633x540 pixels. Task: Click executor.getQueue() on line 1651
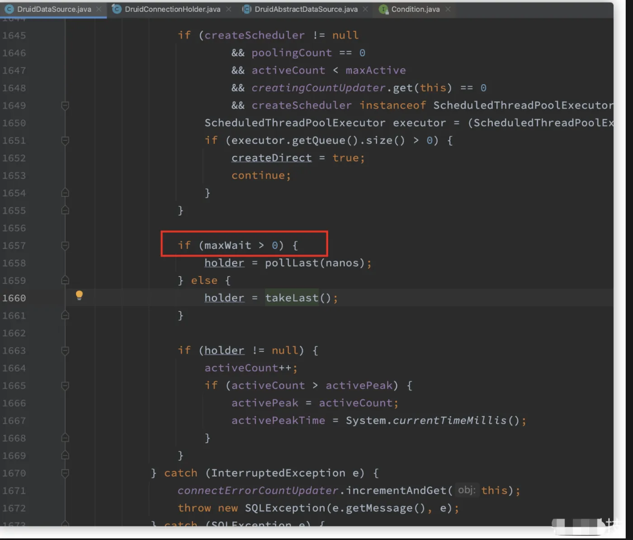click(294, 140)
